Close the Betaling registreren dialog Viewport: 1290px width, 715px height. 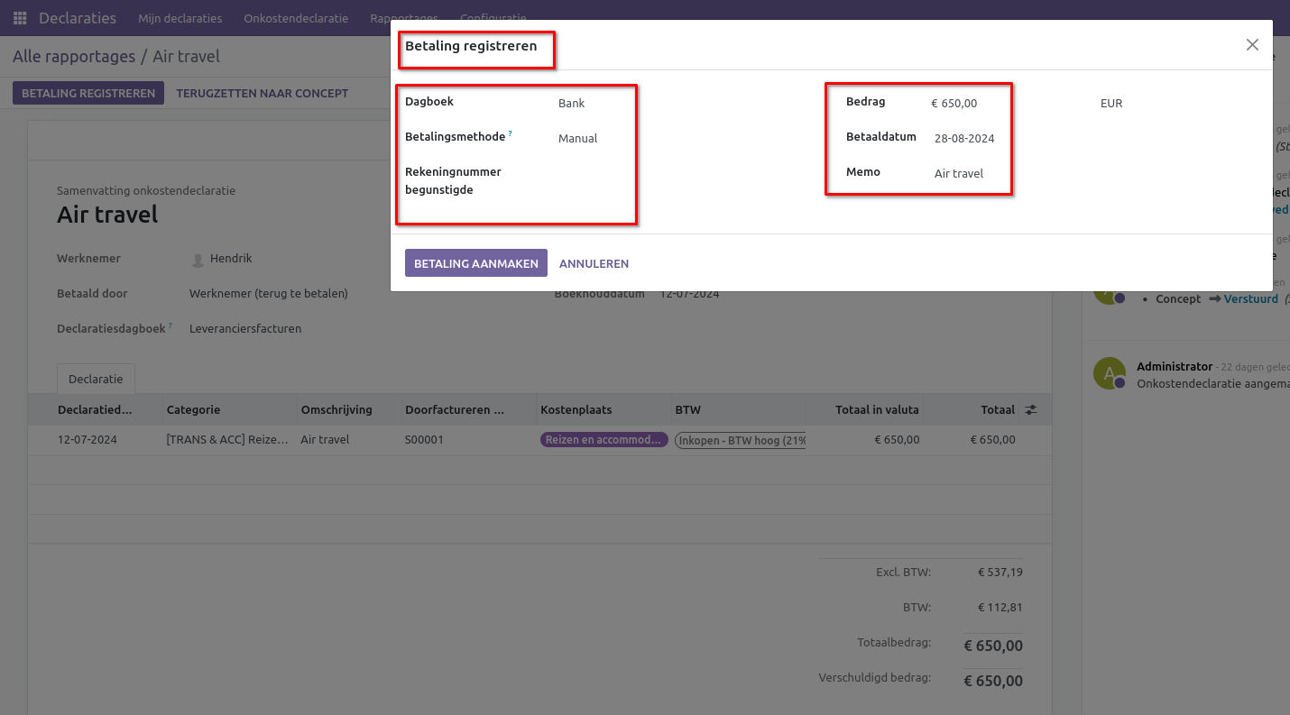pos(1252,45)
